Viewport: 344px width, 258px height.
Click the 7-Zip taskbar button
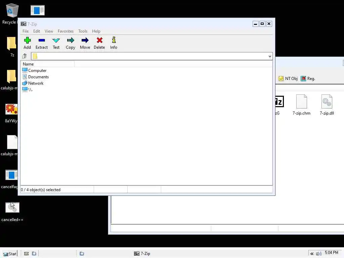pyautogui.click(x=142, y=254)
